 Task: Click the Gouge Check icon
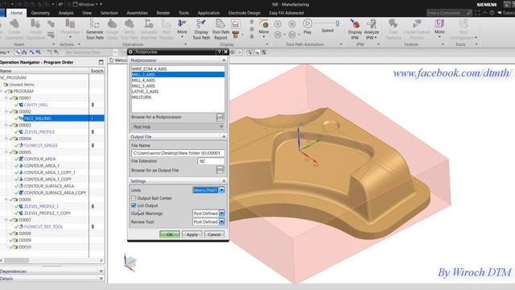pos(112,29)
